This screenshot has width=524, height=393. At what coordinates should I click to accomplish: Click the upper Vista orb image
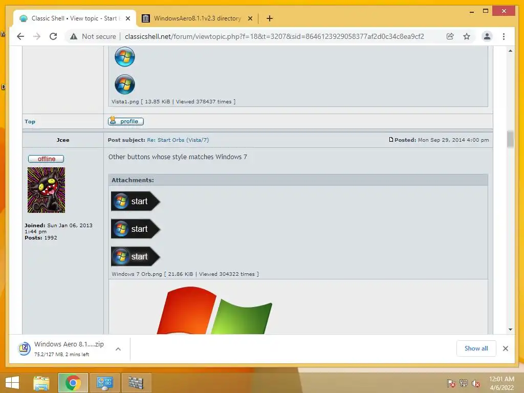pos(125,56)
